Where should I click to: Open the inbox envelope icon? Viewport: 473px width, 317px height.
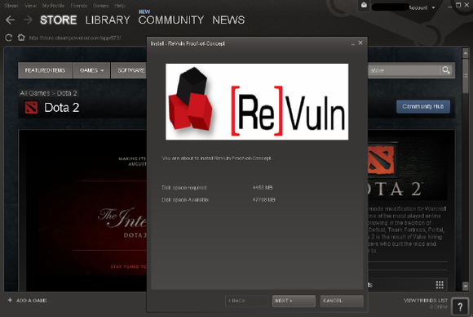click(x=364, y=6)
